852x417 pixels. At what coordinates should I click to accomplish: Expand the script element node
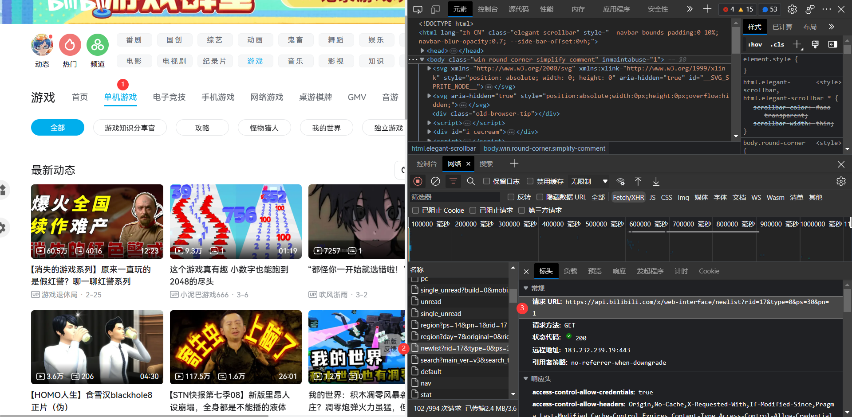(x=430, y=123)
